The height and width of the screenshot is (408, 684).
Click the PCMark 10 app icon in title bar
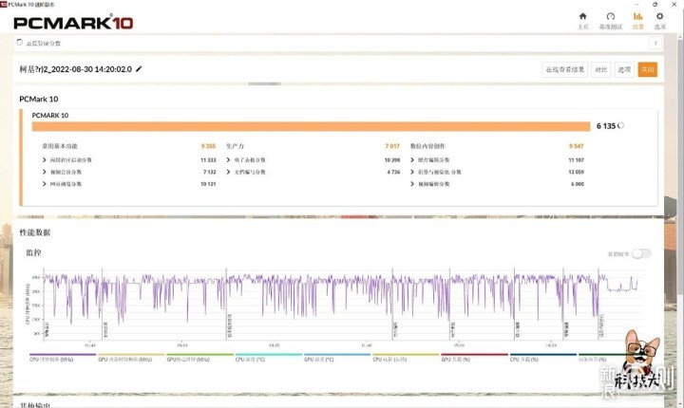[4, 4]
